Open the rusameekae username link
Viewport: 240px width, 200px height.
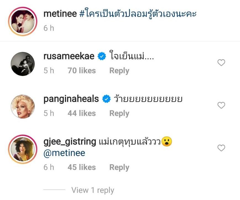pos(69,56)
